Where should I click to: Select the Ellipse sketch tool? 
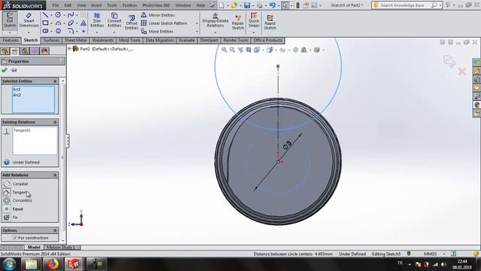coord(71,23)
